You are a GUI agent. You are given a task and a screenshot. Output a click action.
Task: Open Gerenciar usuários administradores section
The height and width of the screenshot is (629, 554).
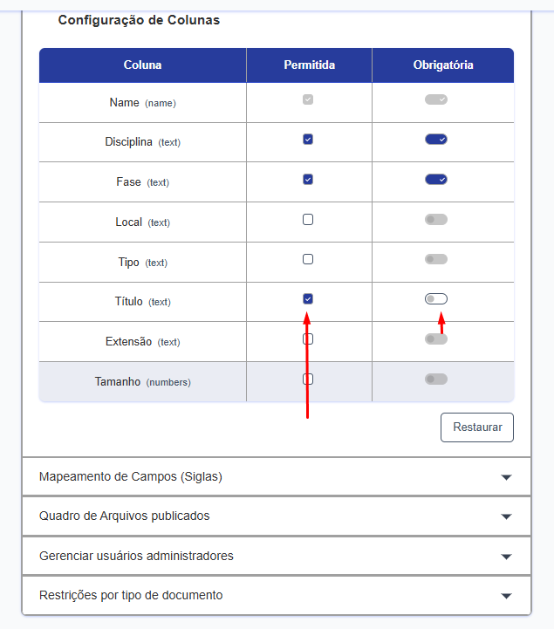pyautogui.click(x=276, y=556)
